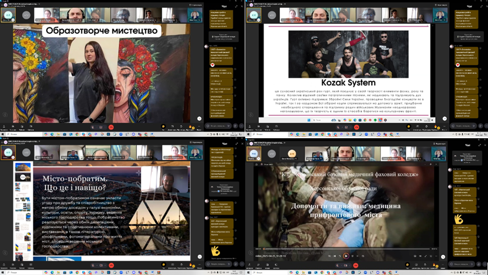
Task: Select third slide thumbnail in Місто-побратим presentation
Action: click(x=23, y=187)
